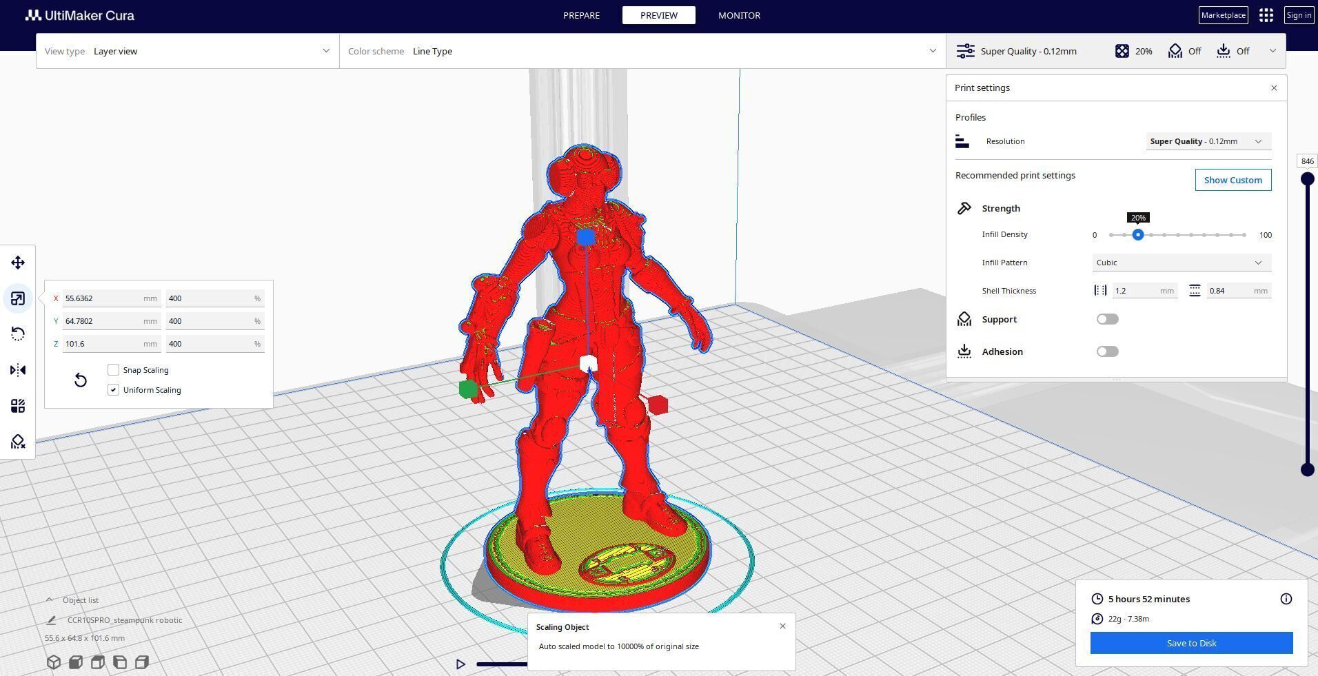Switch to right side view cube
This screenshot has height=676, width=1318.
[x=142, y=662]
